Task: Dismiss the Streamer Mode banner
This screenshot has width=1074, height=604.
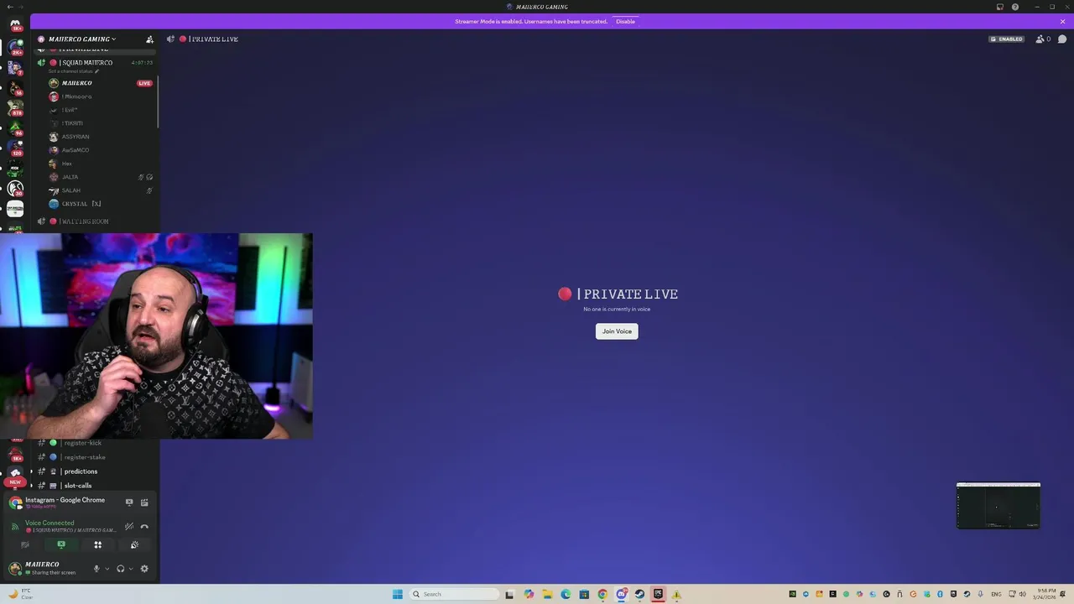Action: click(x=1062, y=21)
